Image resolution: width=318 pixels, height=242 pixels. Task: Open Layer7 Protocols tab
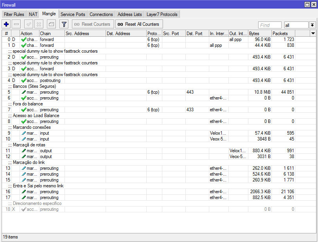[162, 14]
